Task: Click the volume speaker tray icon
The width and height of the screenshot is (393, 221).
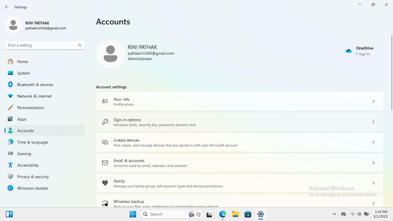Action: coord(359,214)
